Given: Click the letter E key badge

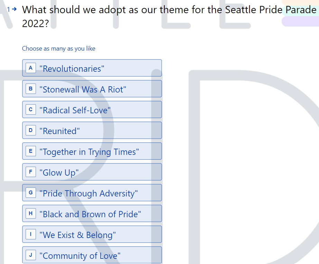Looking at the screenshot, I should 31,151.
